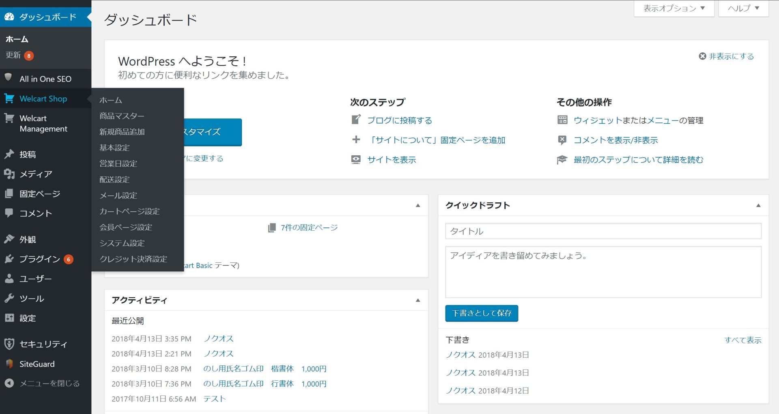Select 新規商品追加 in the submenu
This screenshot has height=414, width=779.
122,131
